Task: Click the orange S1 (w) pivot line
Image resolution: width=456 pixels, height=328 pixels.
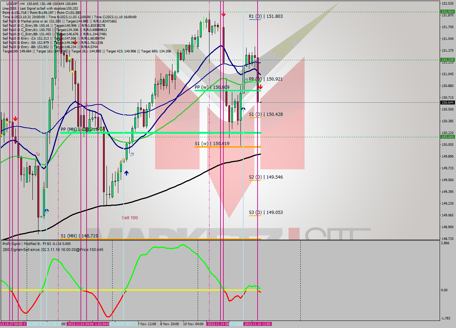Action: coord(228,147)
